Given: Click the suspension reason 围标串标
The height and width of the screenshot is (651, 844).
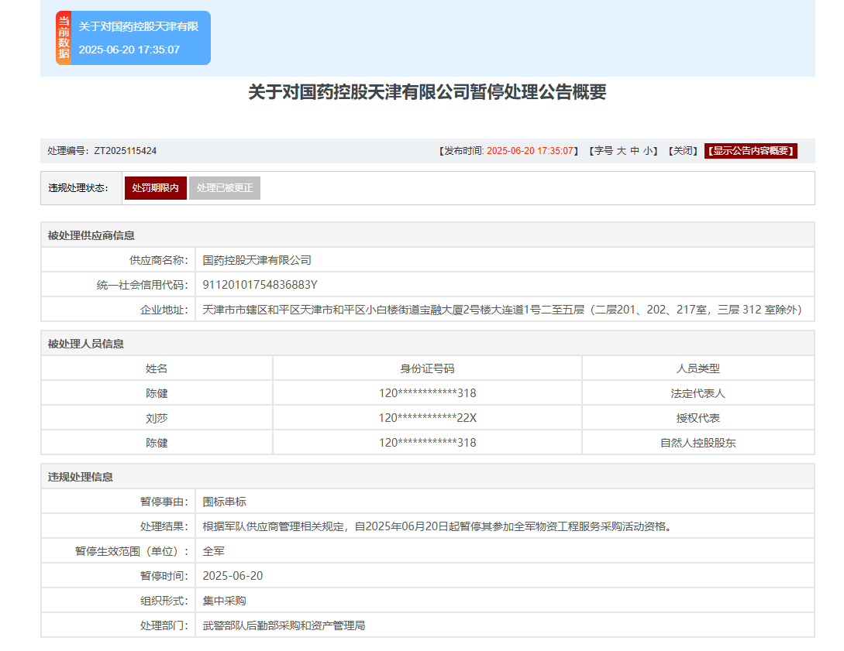Looking at the screenshot, I should (x=225, y=502).
